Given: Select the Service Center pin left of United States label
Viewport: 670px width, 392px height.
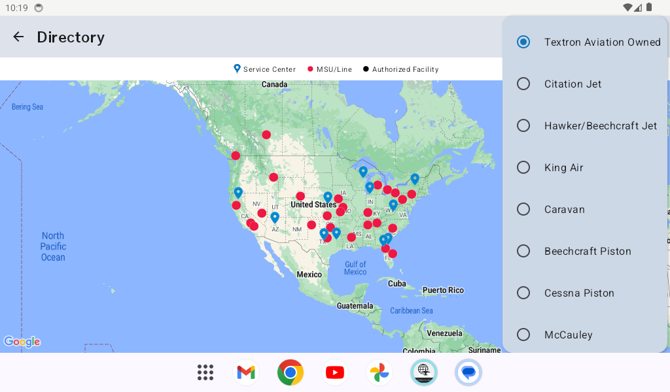Looking at the screenshot, I should tap(328, 197).
